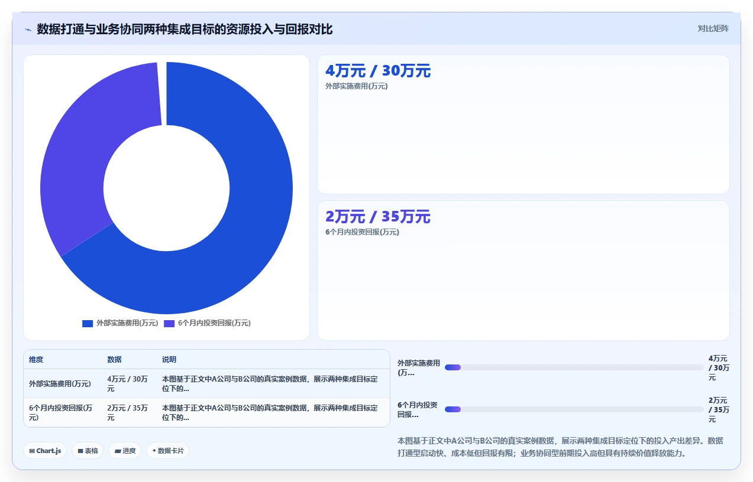Screen dimensions: 753x482
Task: Click the dashboard title 数据打通与业务协同
Action: pyautogui.click(x=185, y=29)
